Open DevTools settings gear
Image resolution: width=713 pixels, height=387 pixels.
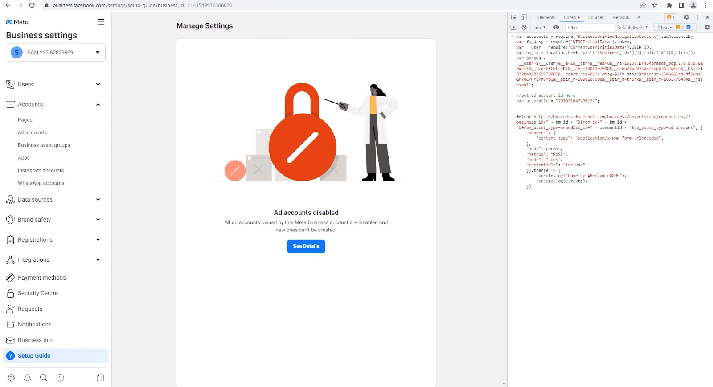click(x=687, y=17)
